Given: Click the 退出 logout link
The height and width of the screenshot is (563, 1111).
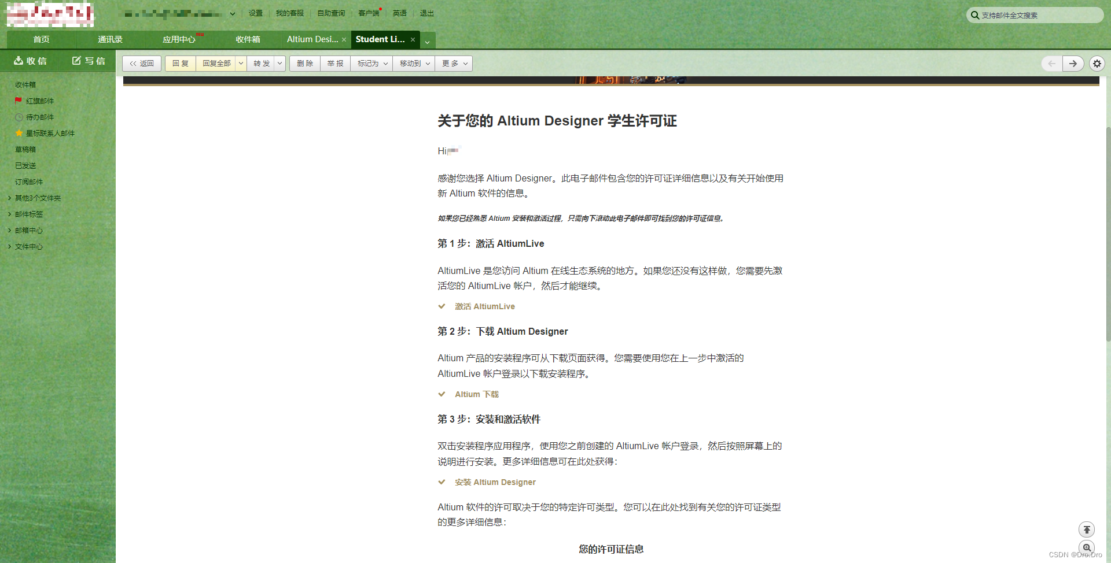Looking at the screenshot, I should click(x=426, y=13).
